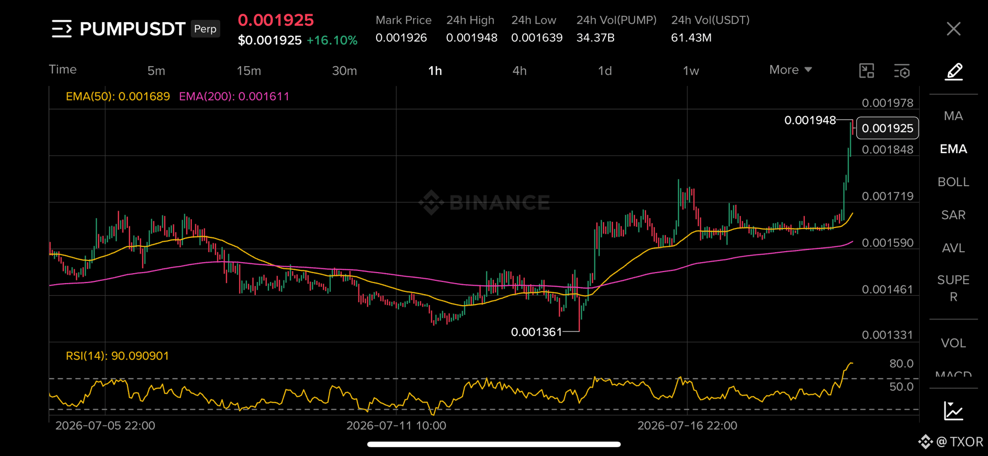Image resolution: width=988 pixels, height=456 pixels.
Task: Tap the 0.001948 high price marker
Action: [x=810, y=120]
